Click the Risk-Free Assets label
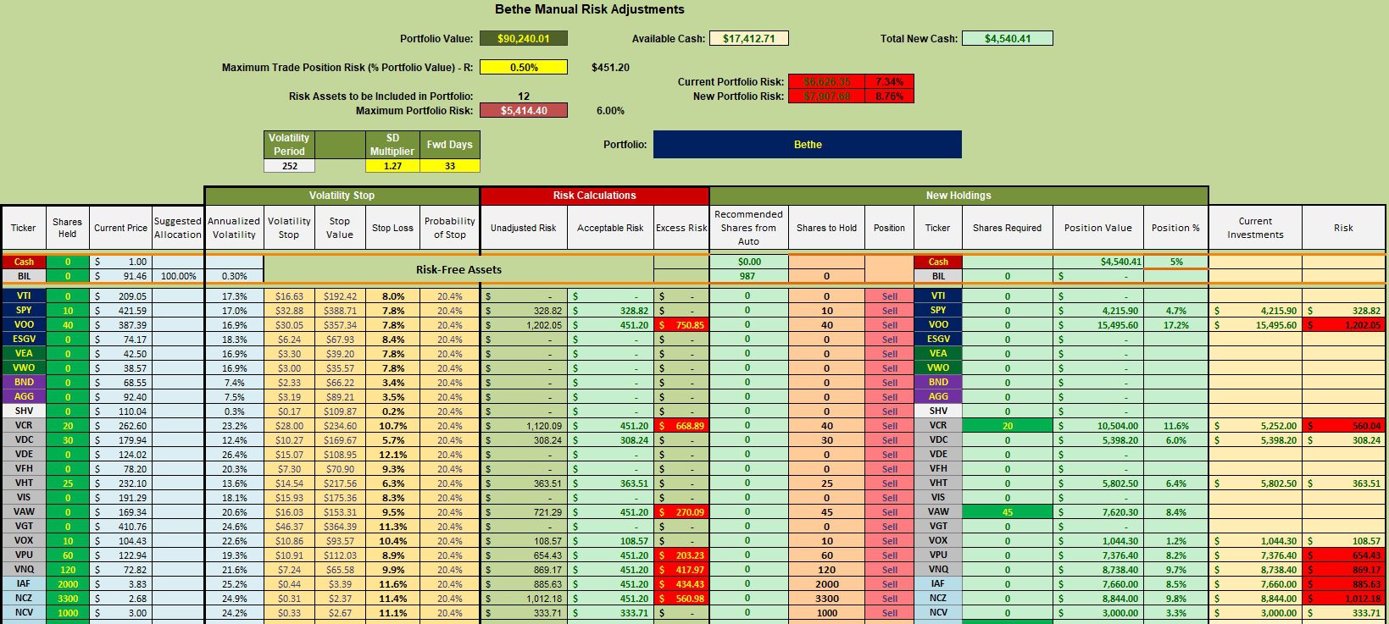 [458, 269]
